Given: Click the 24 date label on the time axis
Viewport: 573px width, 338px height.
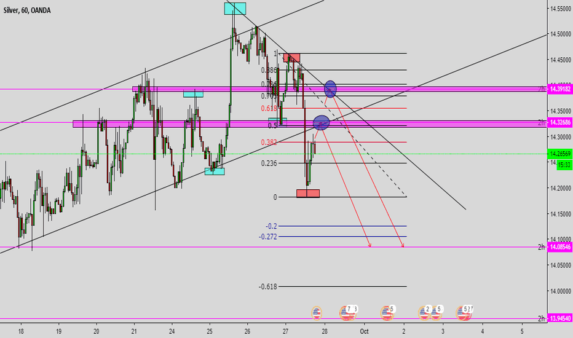Looking at the screenshot, I should coord(172,331).
